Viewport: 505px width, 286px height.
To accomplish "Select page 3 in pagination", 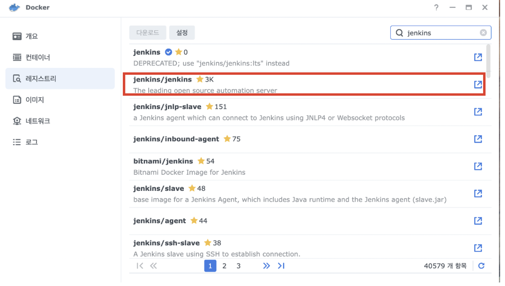I will coord(239,266).
